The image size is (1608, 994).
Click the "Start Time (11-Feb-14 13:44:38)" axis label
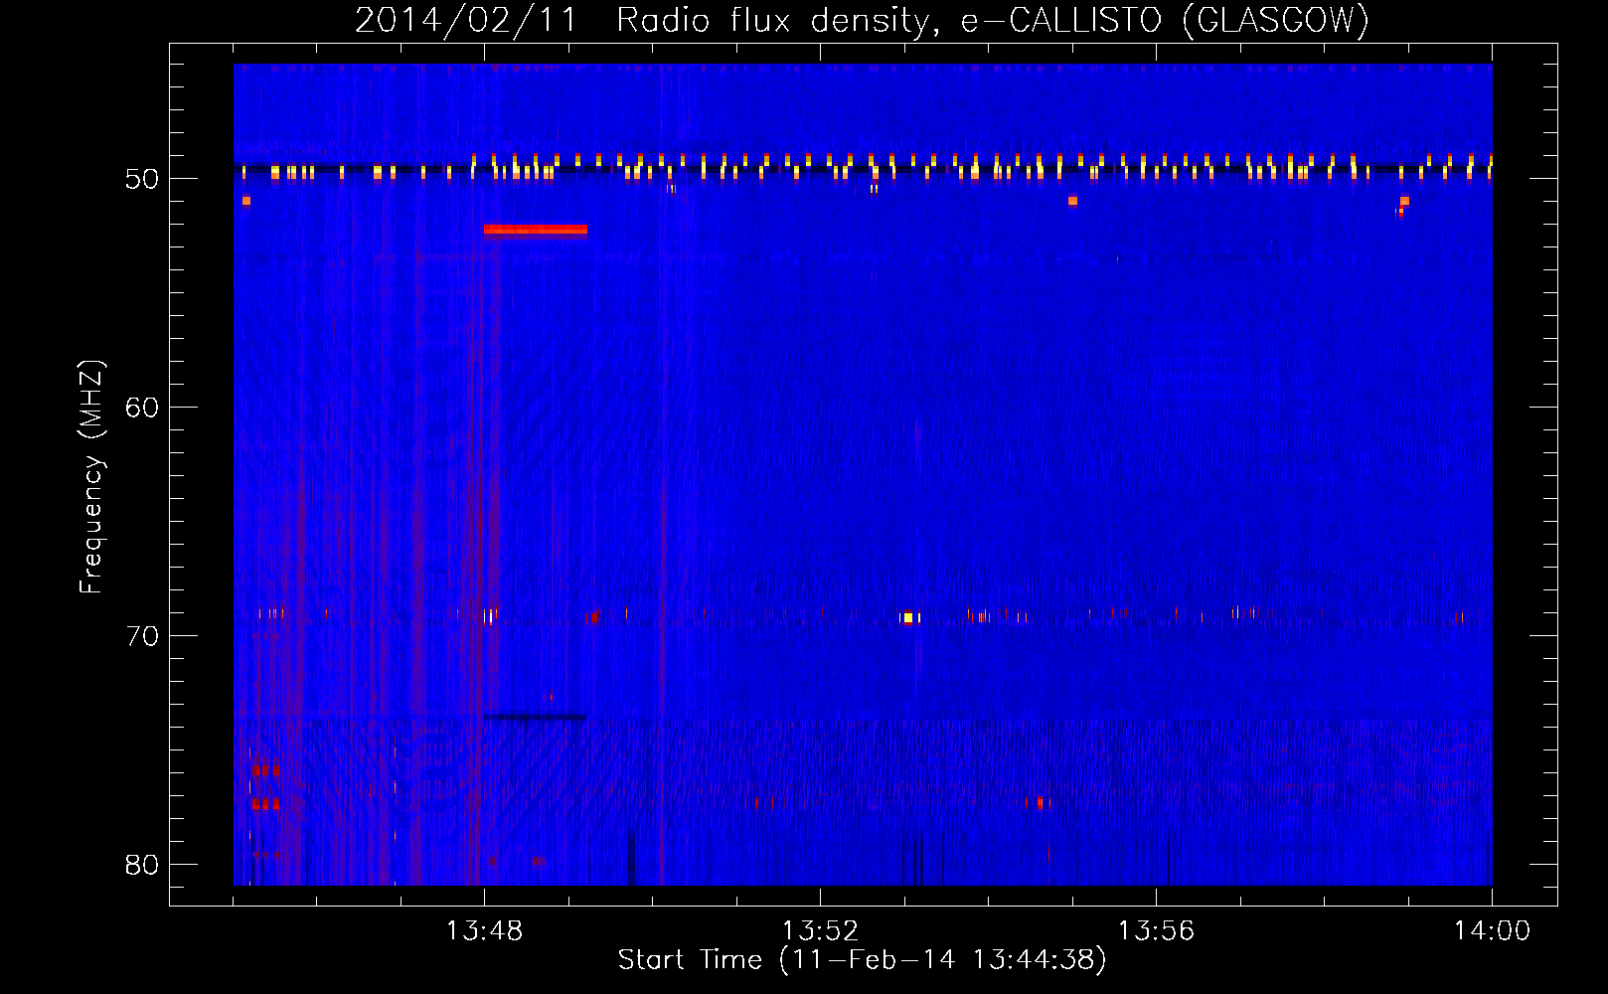[862, 960]
